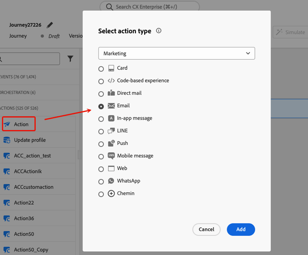Viewport: 308px width, 255px height.
Task: Click the info icon beside Select action type
Action: [159, 31]
